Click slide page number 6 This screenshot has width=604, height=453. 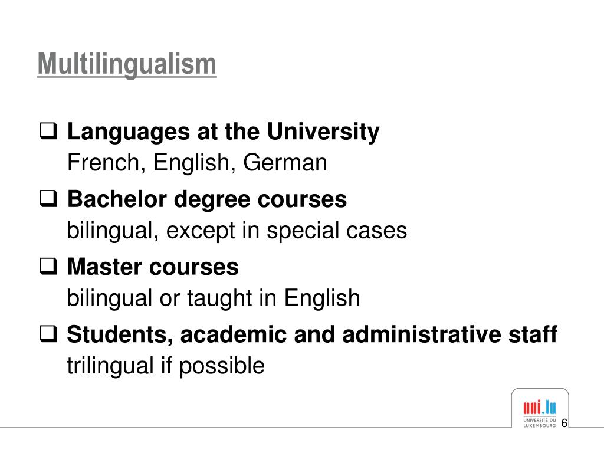click(x=564, y=423)
